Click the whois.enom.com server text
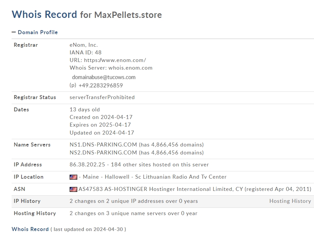 click(130, 68)
